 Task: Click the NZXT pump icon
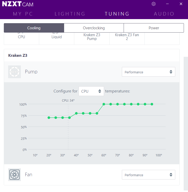15,72
